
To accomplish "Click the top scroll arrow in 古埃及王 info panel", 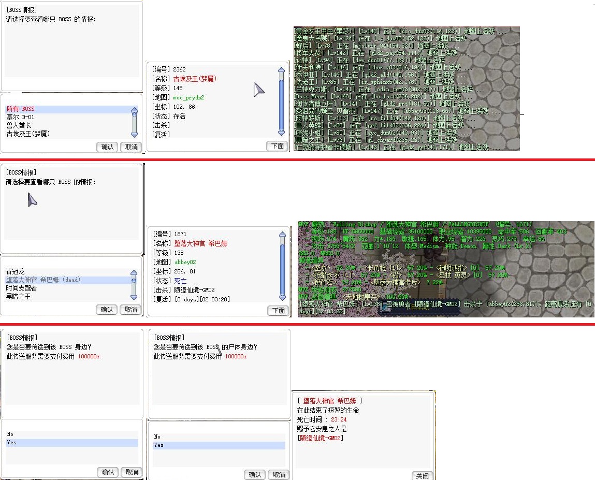I will click(x=281, y=70).
